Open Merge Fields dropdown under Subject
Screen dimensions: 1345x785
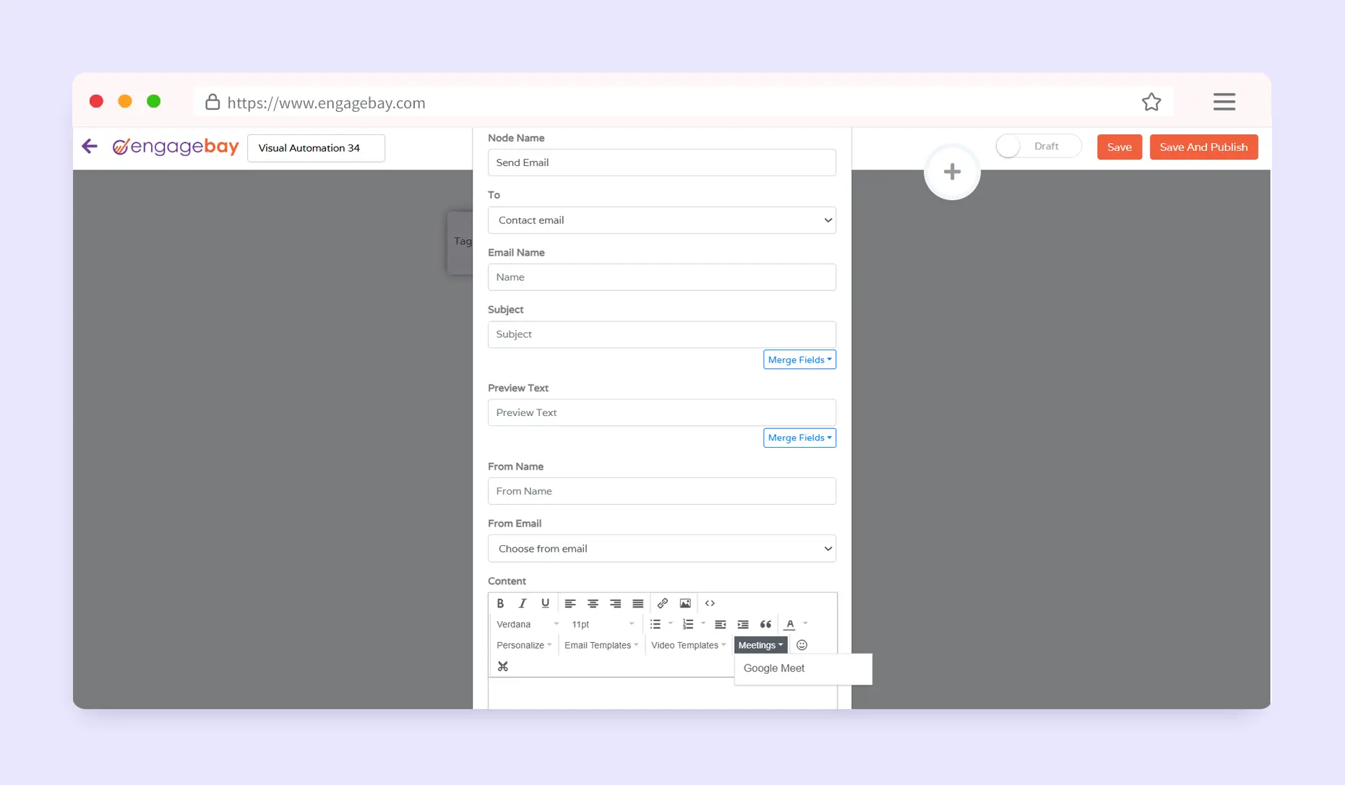pos(799,360)
